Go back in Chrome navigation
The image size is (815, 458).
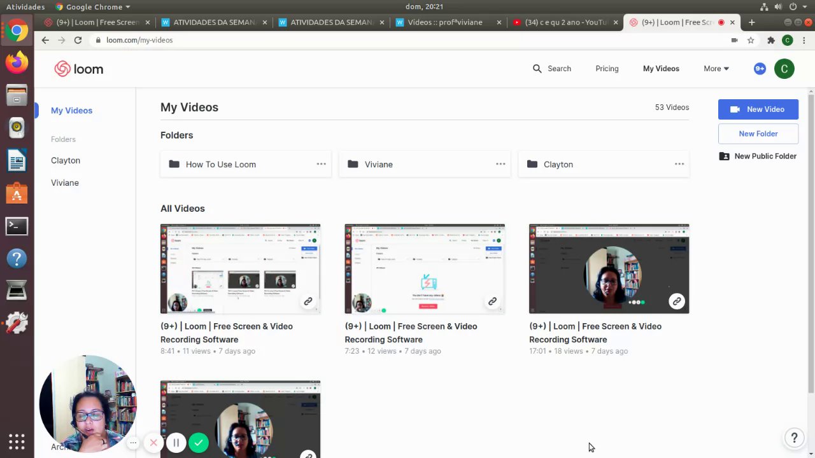(45, 40)
